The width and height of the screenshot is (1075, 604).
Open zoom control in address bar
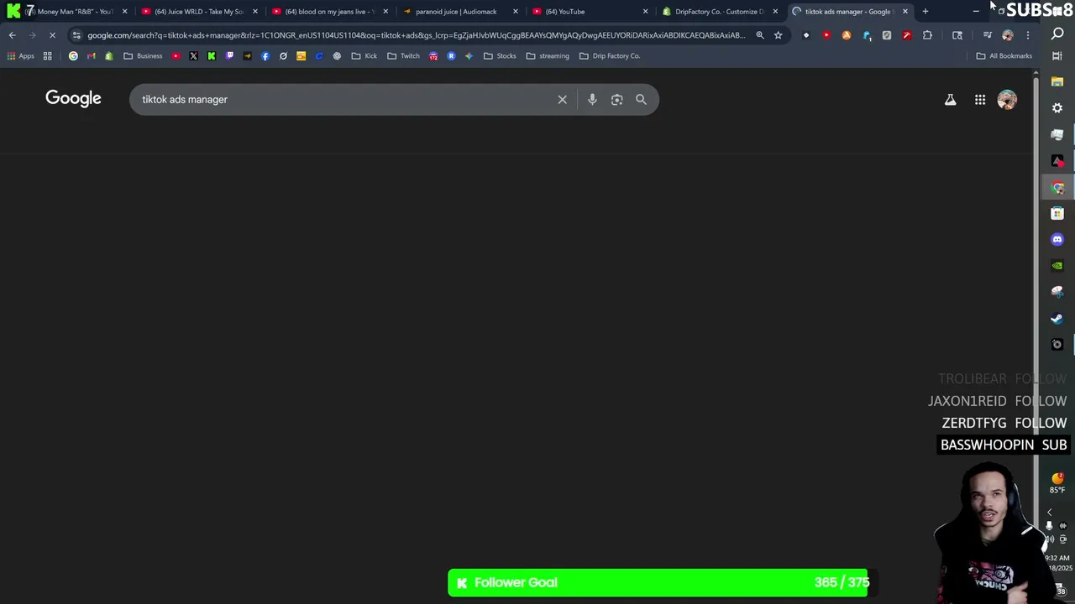(x=760, y=35)
